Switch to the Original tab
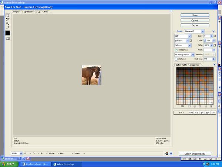This screenshot has width=222, height=167. point(16,12)
